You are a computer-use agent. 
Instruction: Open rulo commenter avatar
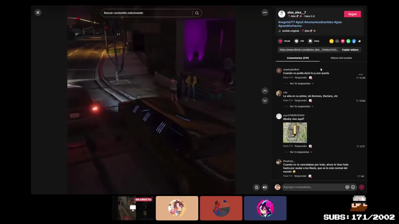coord(279,93)
